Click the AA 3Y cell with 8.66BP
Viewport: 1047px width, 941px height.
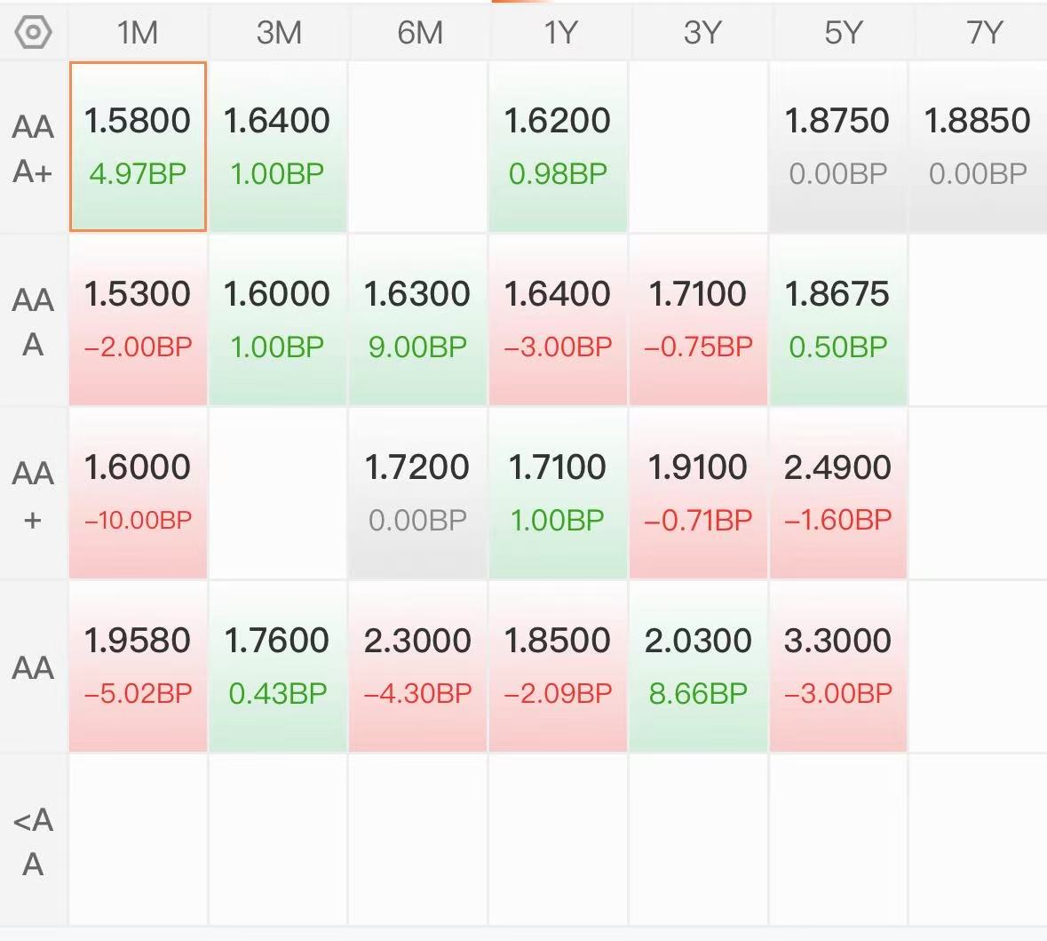(x=698, y=666)
